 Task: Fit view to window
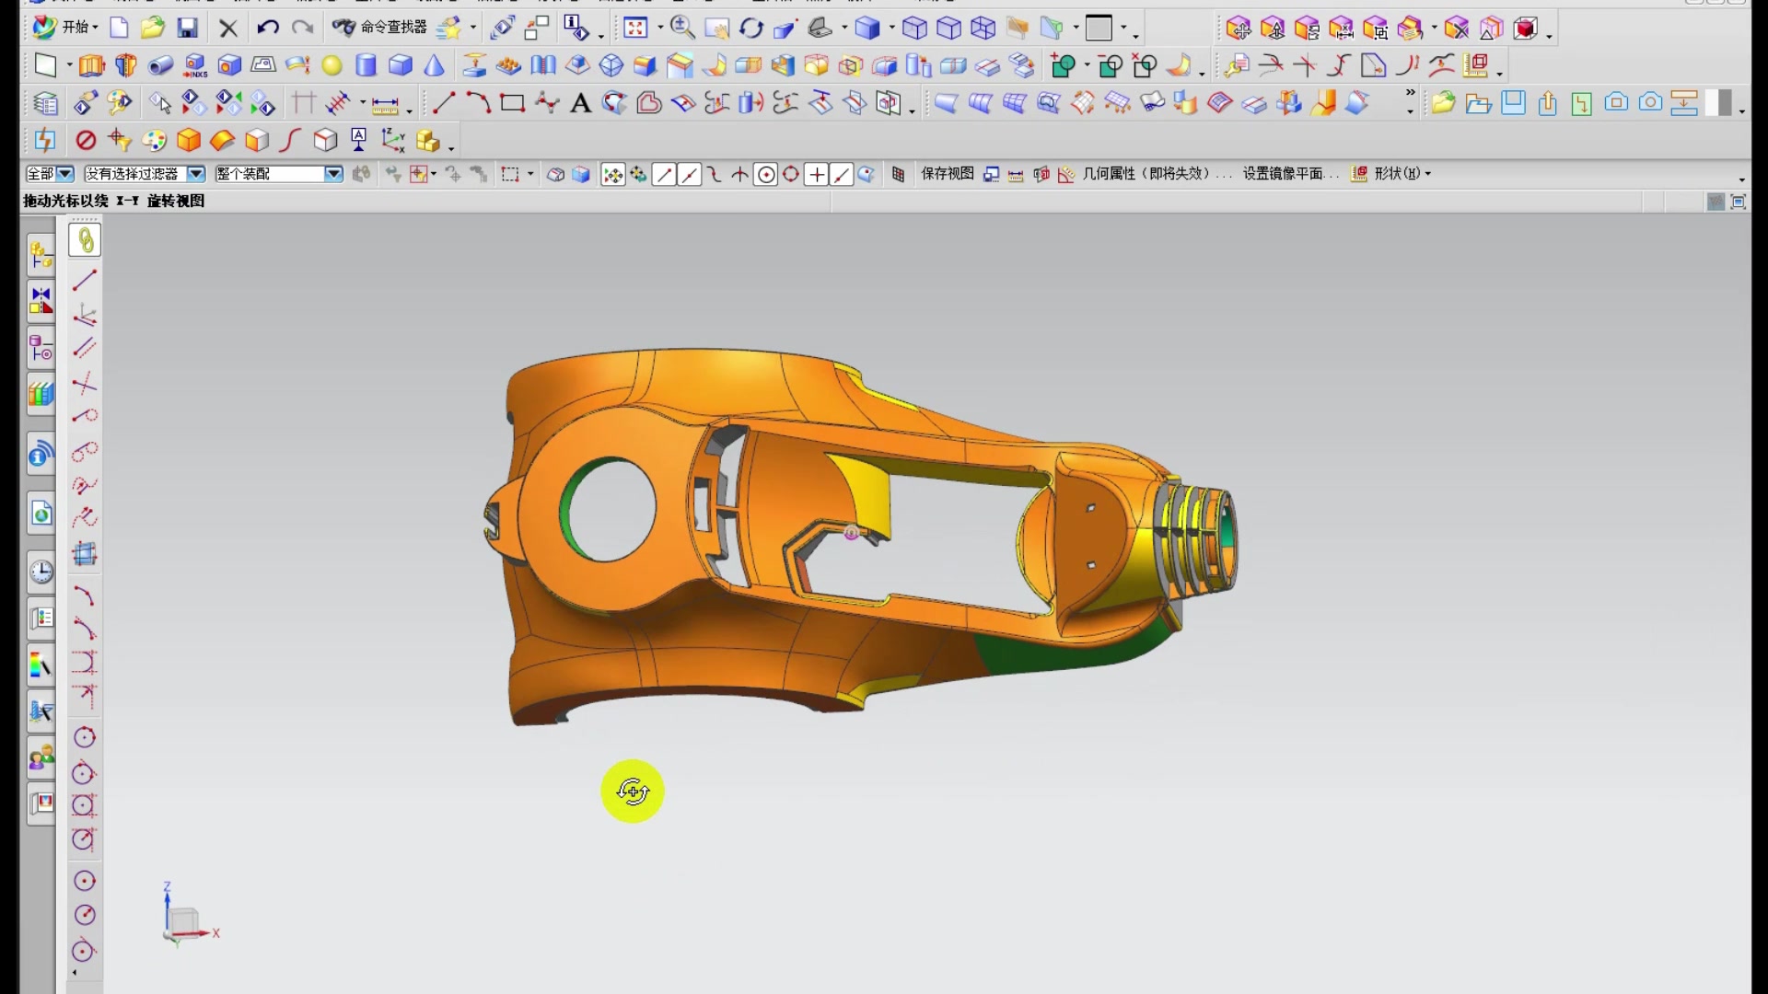(x=635, y=28)
